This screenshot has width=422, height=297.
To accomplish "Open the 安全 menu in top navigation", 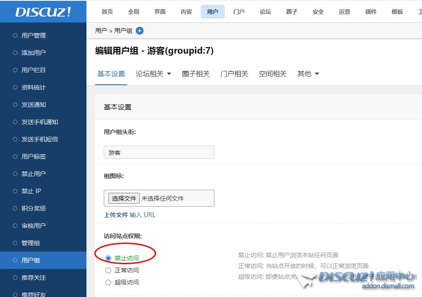I will [318, 12].
